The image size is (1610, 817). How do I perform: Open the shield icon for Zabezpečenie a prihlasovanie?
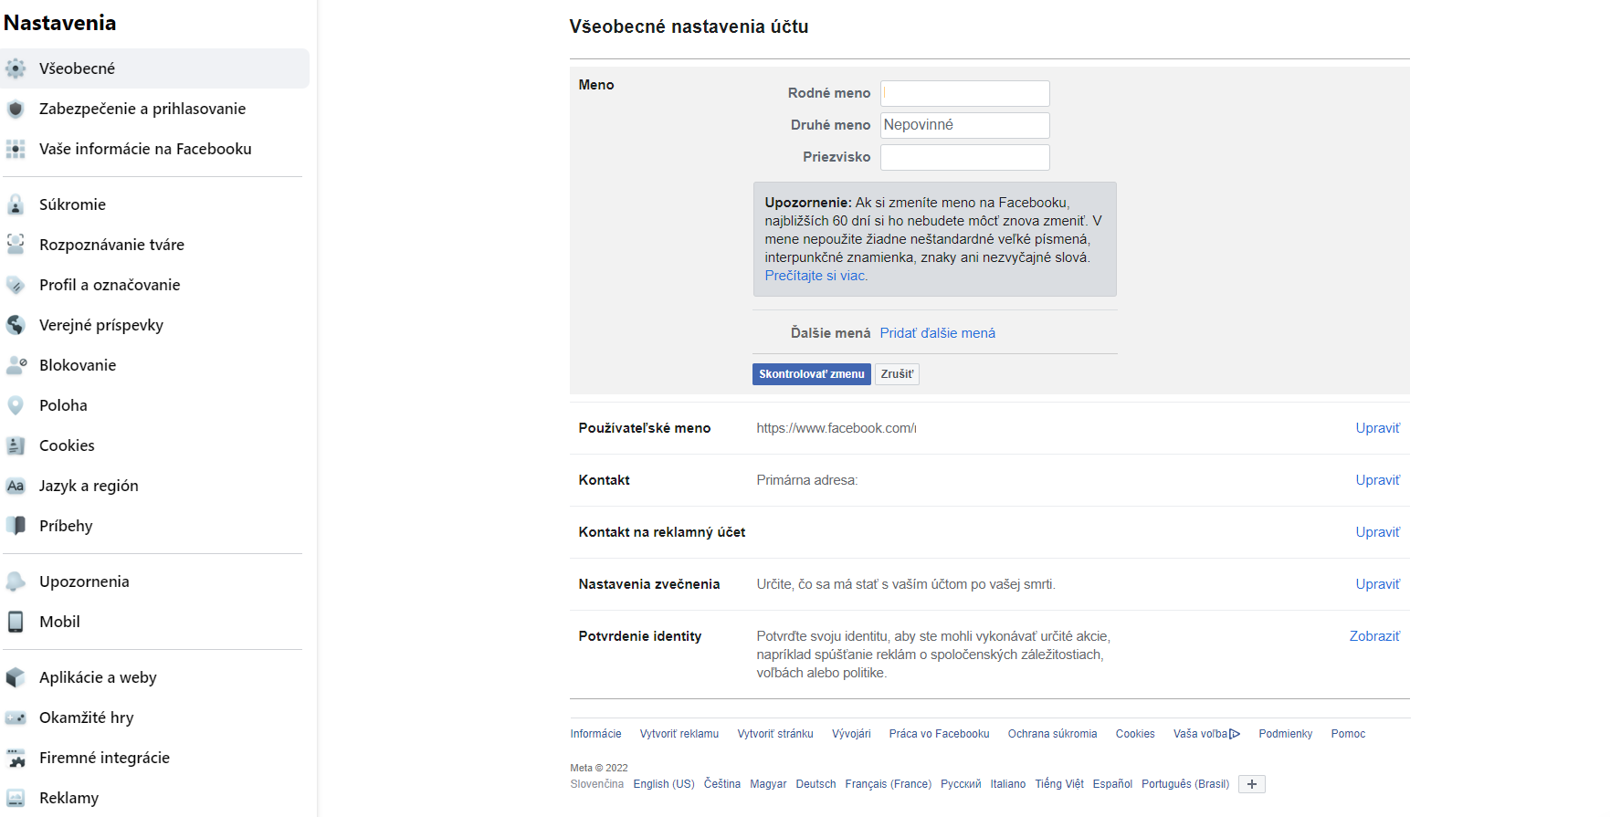point(16,110)
